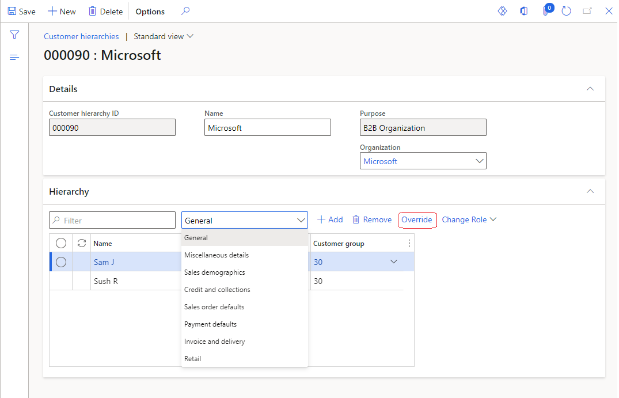The image size is (619, 398).
Task: Open the Options menu
Action: (x=150, y=11)
